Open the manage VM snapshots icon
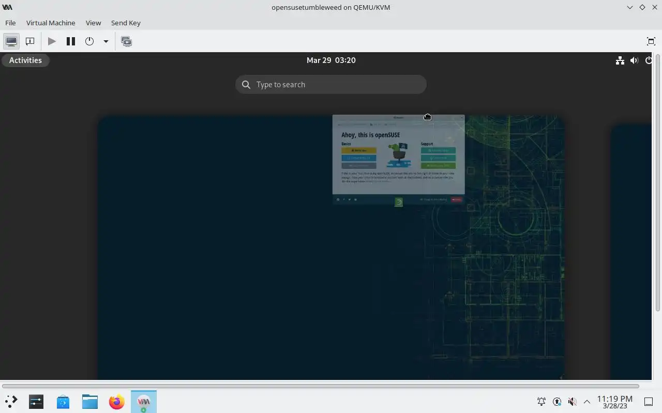The width and height of the screenshot is (662, 413). (x=126, y=41)
